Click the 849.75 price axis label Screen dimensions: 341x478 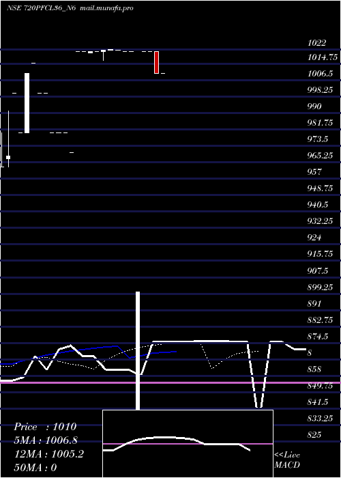(x=320, y=386)
